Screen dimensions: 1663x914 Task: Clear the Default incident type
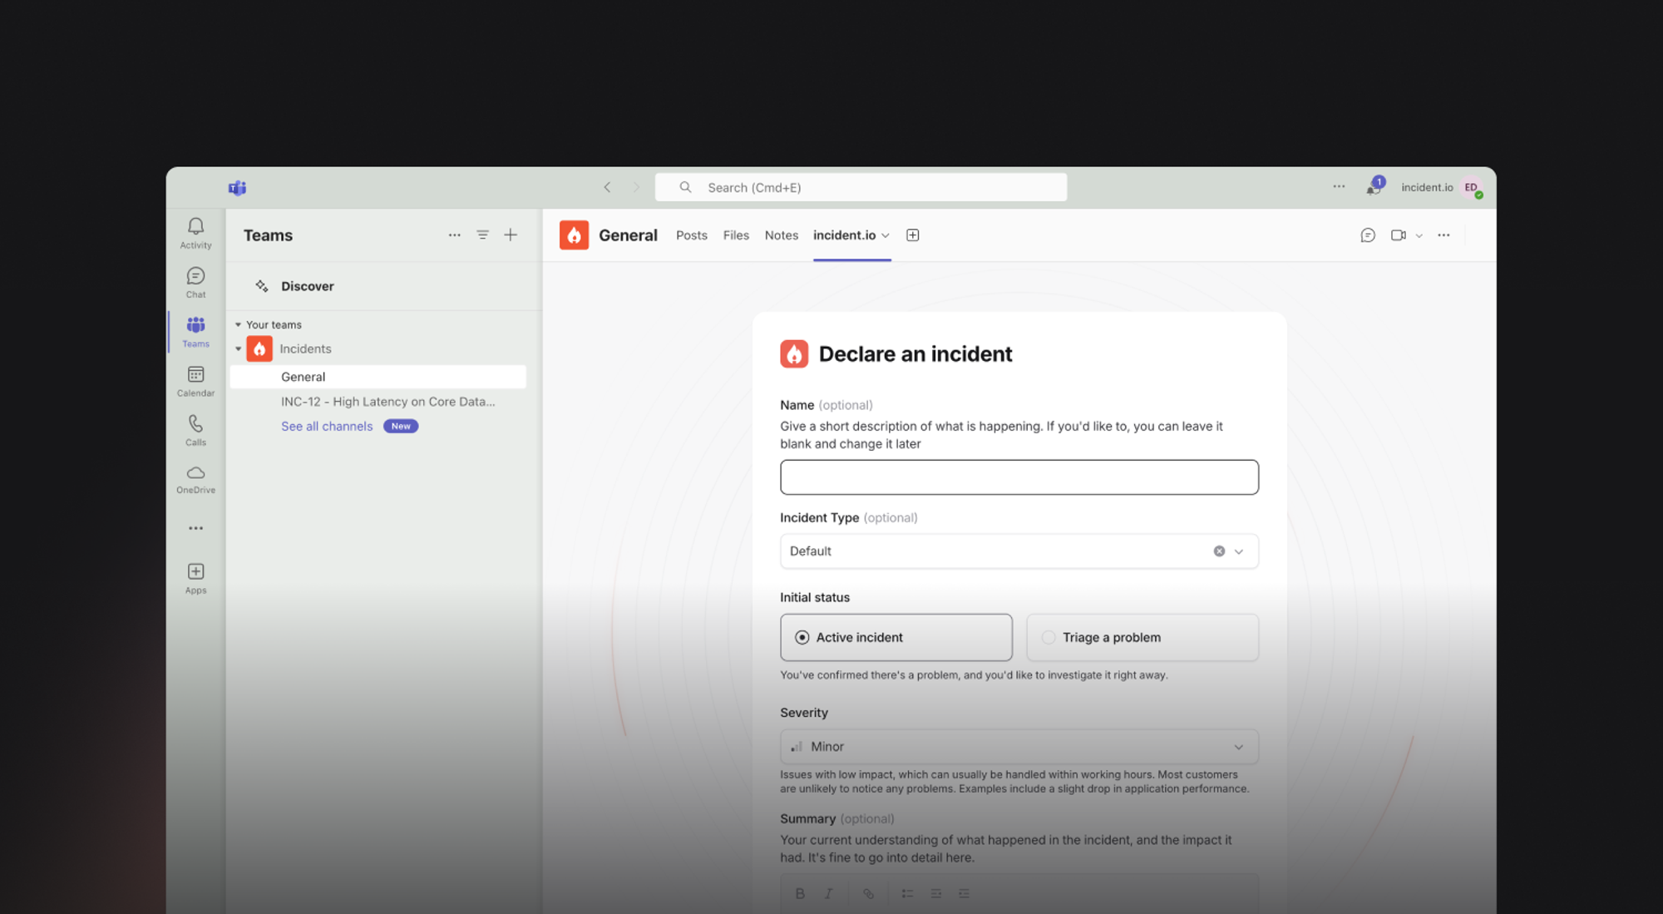tap(1219, 551)
